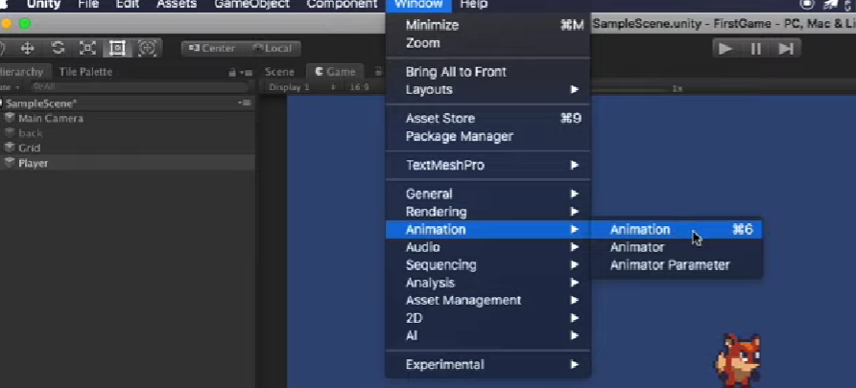The height and width of the screenshot is (388, 856).
Task: Open Animator window from submenu
Action: (x=676, y=247)
